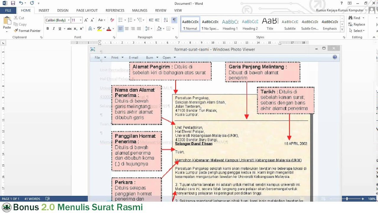Pick the text highlight color button

(x=99, y=29)
